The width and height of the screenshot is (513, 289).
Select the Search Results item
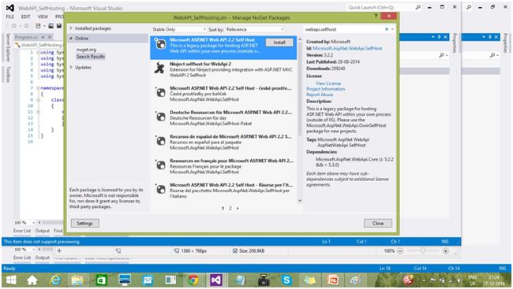91,57
